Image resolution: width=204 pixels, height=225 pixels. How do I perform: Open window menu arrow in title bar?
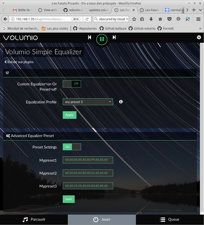point(4,3)
